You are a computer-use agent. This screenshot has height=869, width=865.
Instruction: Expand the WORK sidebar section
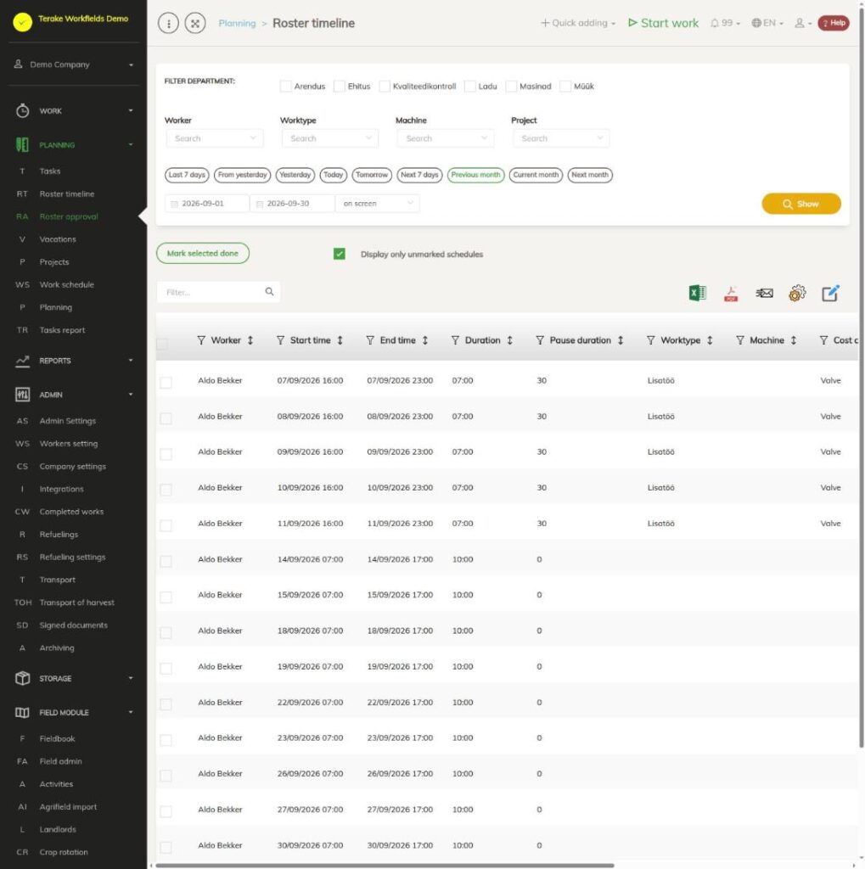pos(73,111)
